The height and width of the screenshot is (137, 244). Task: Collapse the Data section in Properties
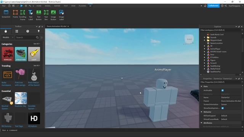[202, 86]
